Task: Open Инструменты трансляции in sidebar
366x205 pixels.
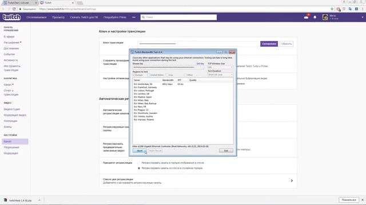Action: [x=12, y=68]
